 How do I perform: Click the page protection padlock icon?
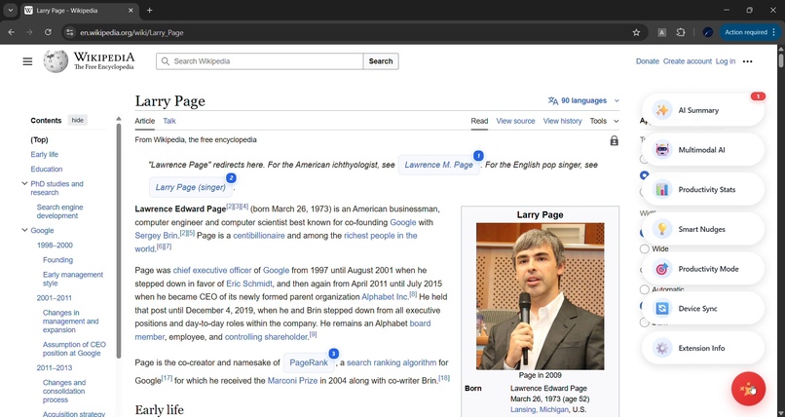[x=614, y=140]
